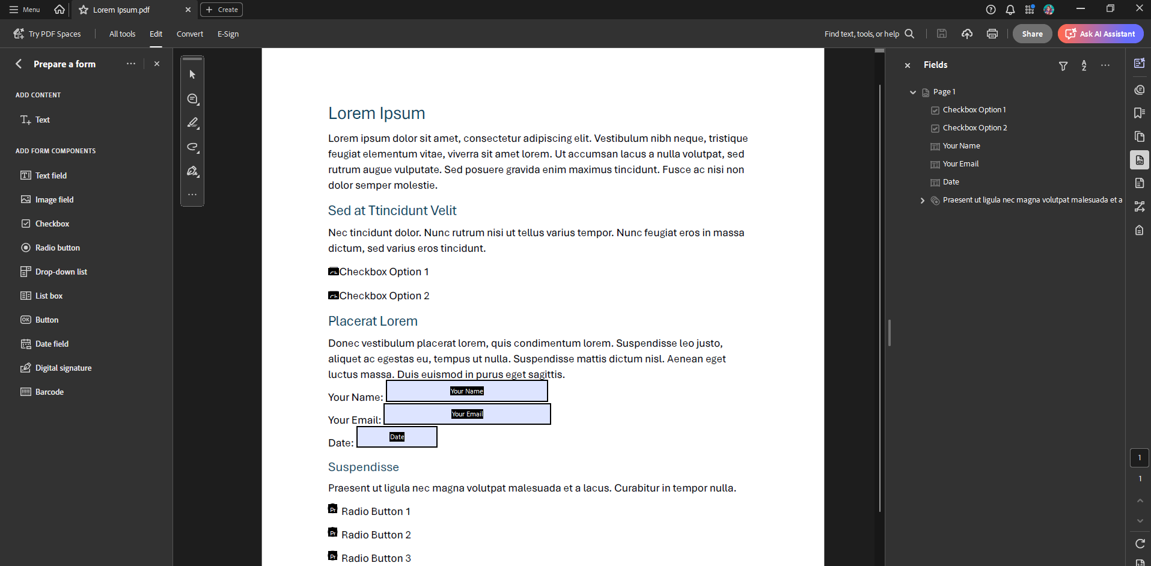Viewport: 1151px width, 566px height.
Task: Click the print icon in top toolbar
Action: [x=992, y=34]
